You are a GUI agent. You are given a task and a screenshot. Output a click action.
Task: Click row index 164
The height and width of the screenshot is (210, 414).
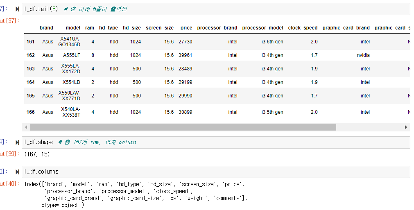click(30, 82)
